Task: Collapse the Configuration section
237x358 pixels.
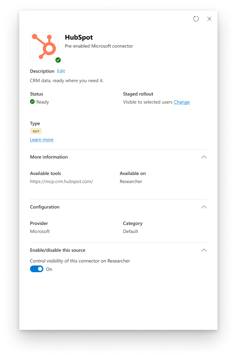Action: tap(204, 207)
